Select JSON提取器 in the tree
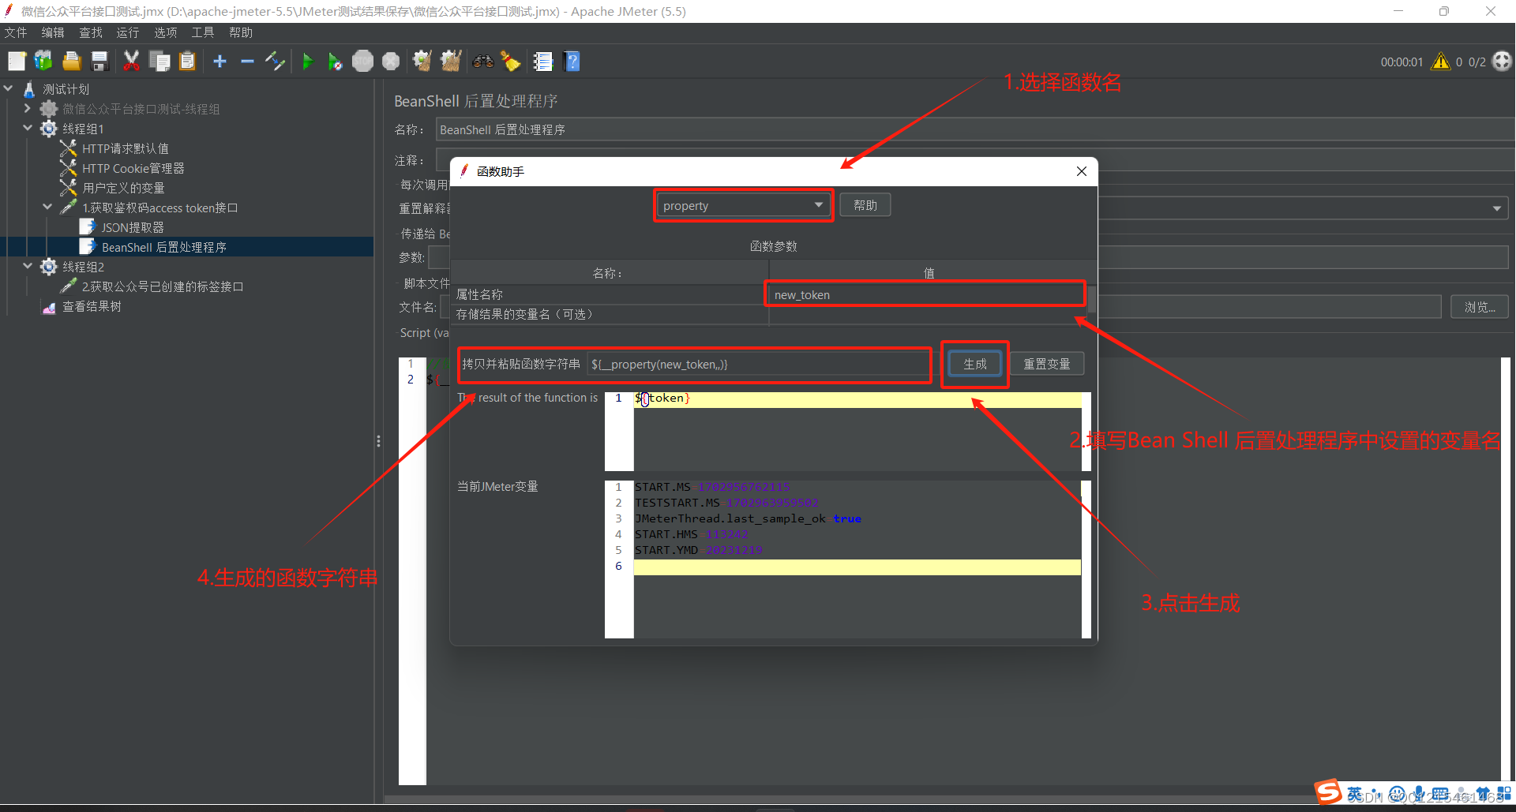 [x=133, y=227]
